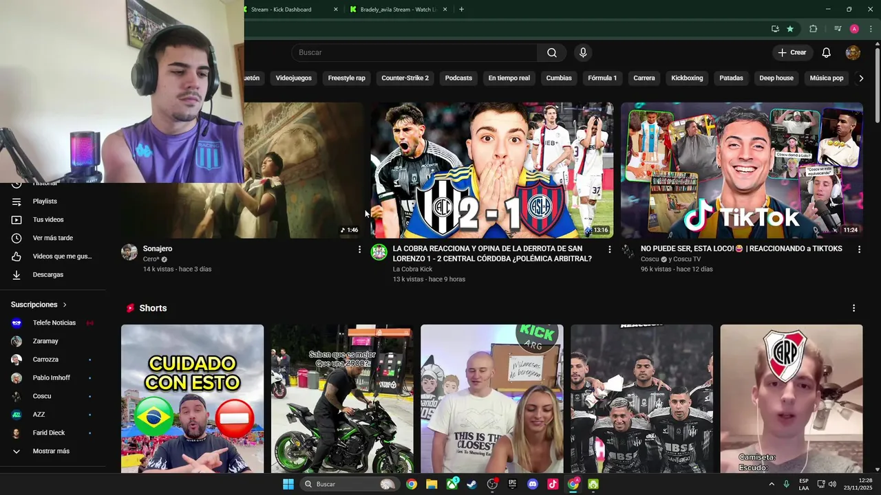Screen dimensions: 881x495
Task: Open the River Plate shield short
Action: [791, 399]
